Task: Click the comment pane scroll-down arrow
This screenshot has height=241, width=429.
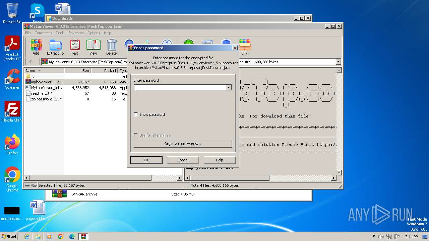Action: click(339, 173)
